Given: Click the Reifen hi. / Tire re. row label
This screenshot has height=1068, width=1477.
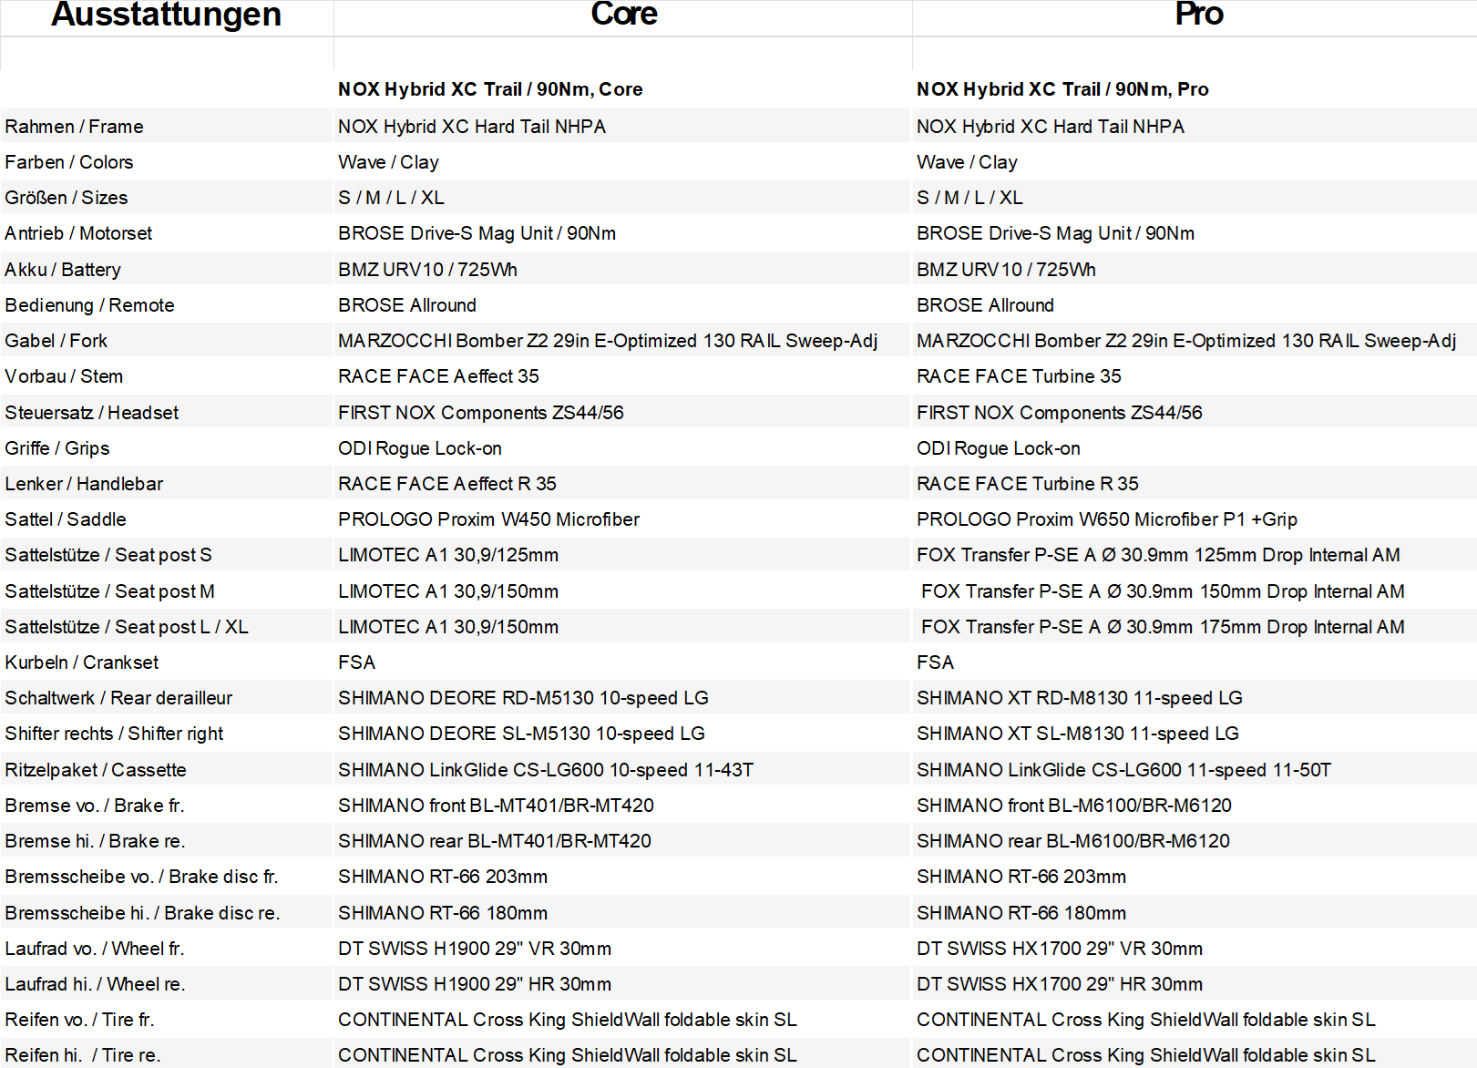Looking at the screenshot, I should [x=82, y=1055].
